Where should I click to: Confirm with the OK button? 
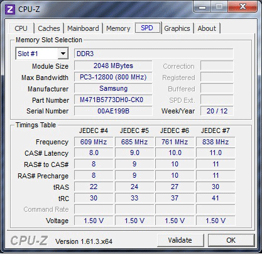click(231, 240)
